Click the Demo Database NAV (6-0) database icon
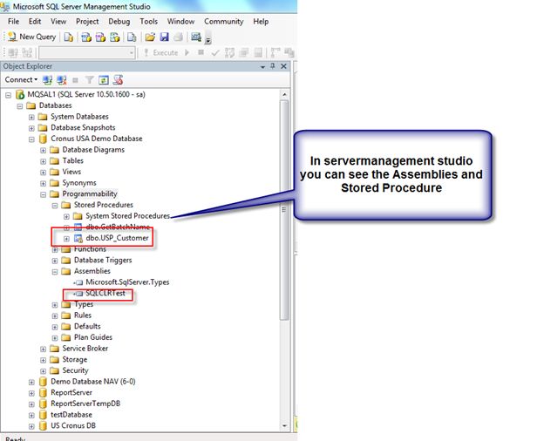The height and width of the screenshot is (441, 544). click(x=43, y=382)
